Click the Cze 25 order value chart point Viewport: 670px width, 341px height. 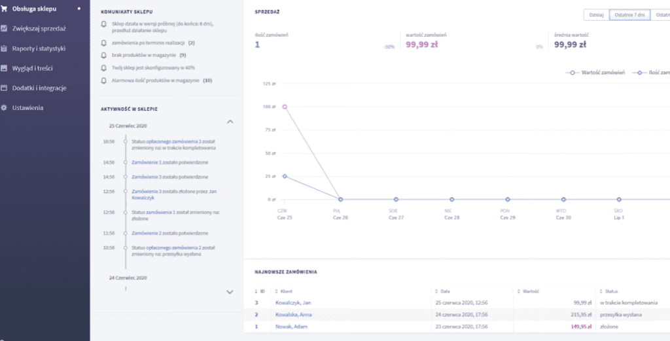(x=285, y=106)
